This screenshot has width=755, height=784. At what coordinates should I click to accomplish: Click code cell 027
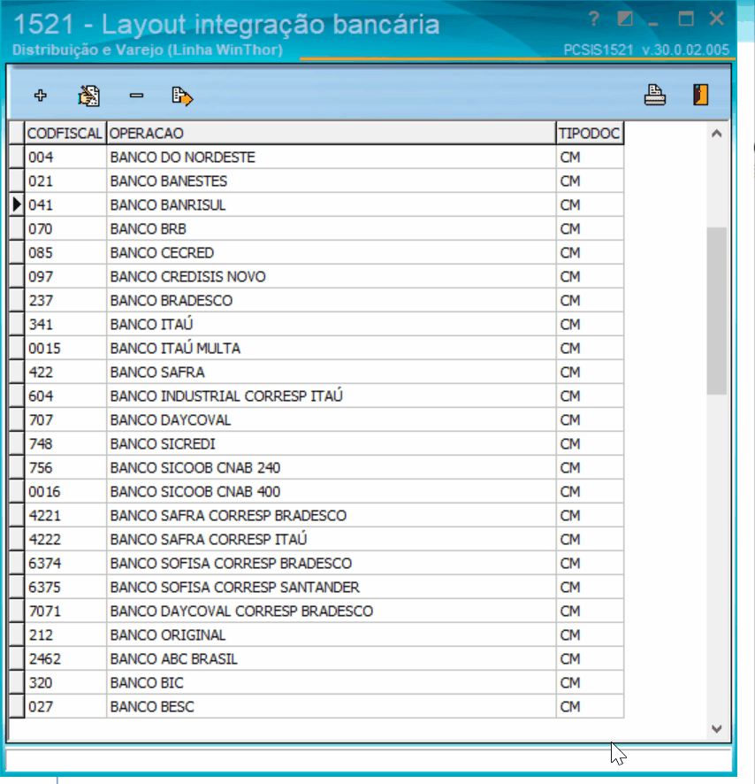click(65, 707)
